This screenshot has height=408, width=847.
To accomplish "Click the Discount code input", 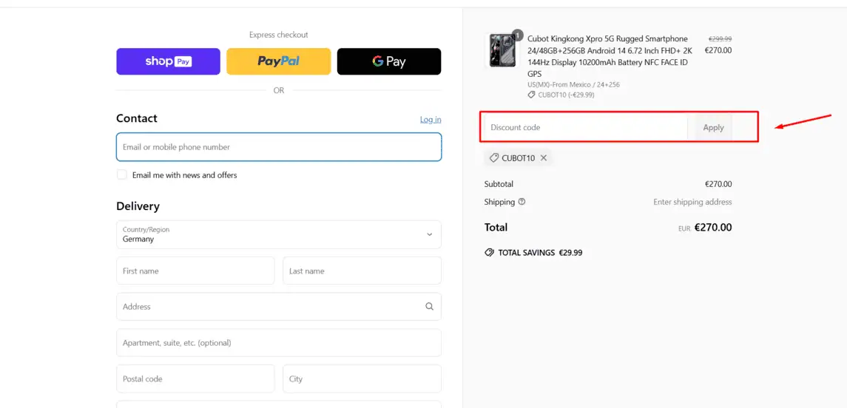I will pos(586,127).
